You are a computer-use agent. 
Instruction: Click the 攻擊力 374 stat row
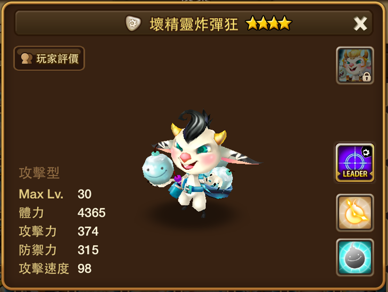59,231
